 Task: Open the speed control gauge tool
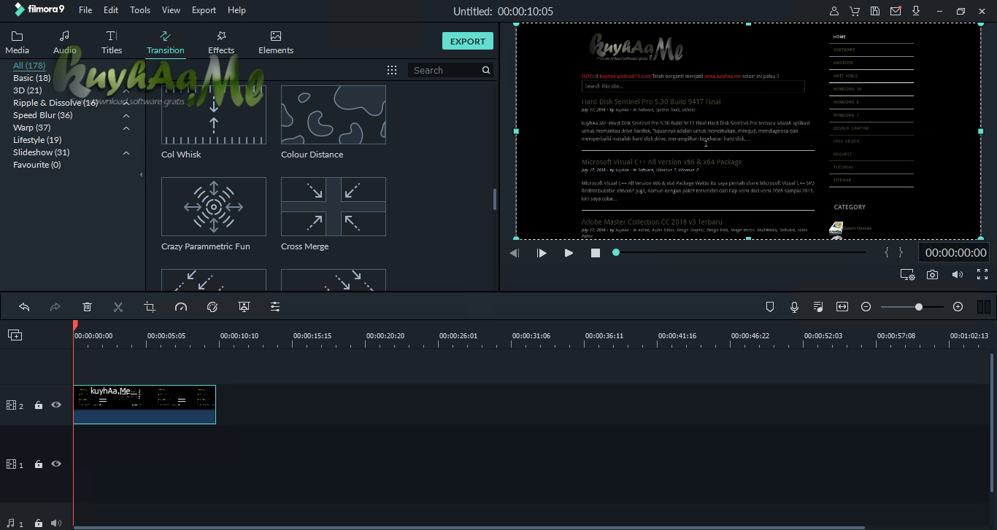point(181,307)
